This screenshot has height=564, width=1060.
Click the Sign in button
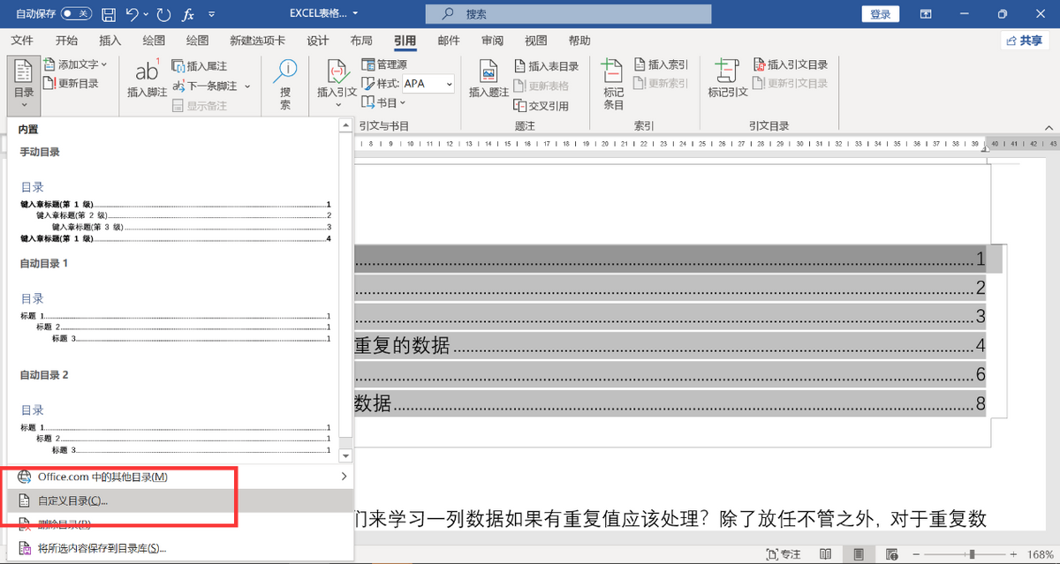(880, 14)
